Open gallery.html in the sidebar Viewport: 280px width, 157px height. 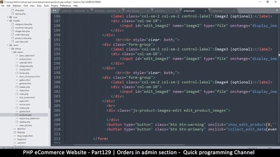25,80
